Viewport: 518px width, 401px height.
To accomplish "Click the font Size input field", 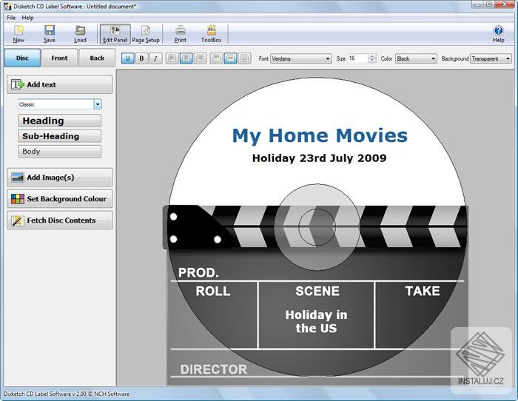I will click(x=357, y=58).
